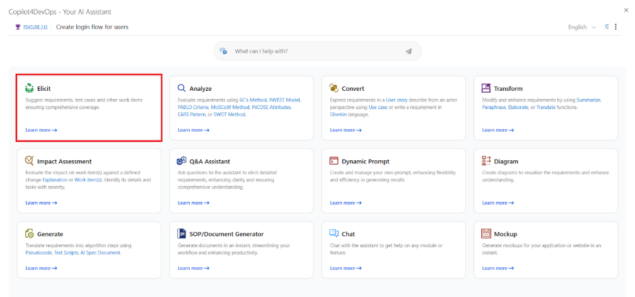
Task: Click the SOP/Document Generator card title
Action: [x=226, y=234]
